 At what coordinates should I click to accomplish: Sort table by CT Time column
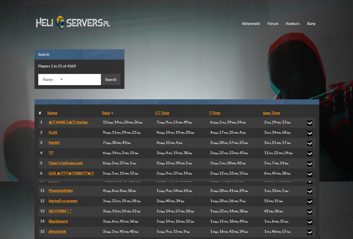(162, 113)
